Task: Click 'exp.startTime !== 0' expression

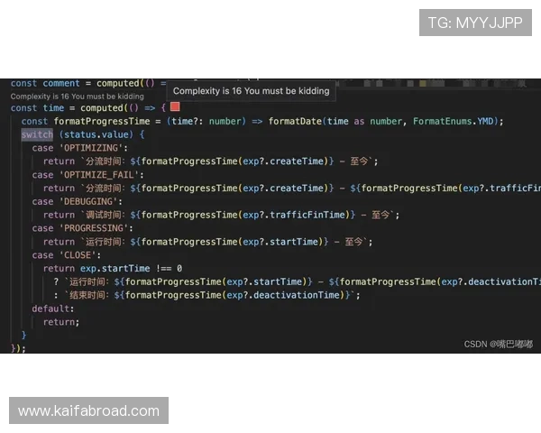Action: [x=130, y=268]
